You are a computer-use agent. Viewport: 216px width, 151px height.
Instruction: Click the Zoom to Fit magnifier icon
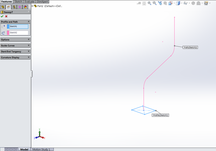point(149,3)
